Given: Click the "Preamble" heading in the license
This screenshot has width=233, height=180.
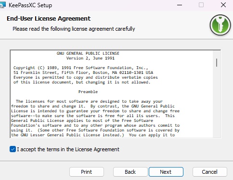Looking at the screenshot, I should 88,92.
